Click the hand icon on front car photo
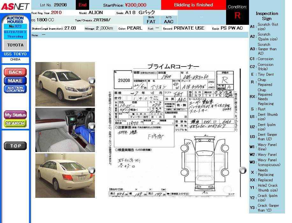The width and height of the screenshot is (292, 223). [x=91, y=80]
